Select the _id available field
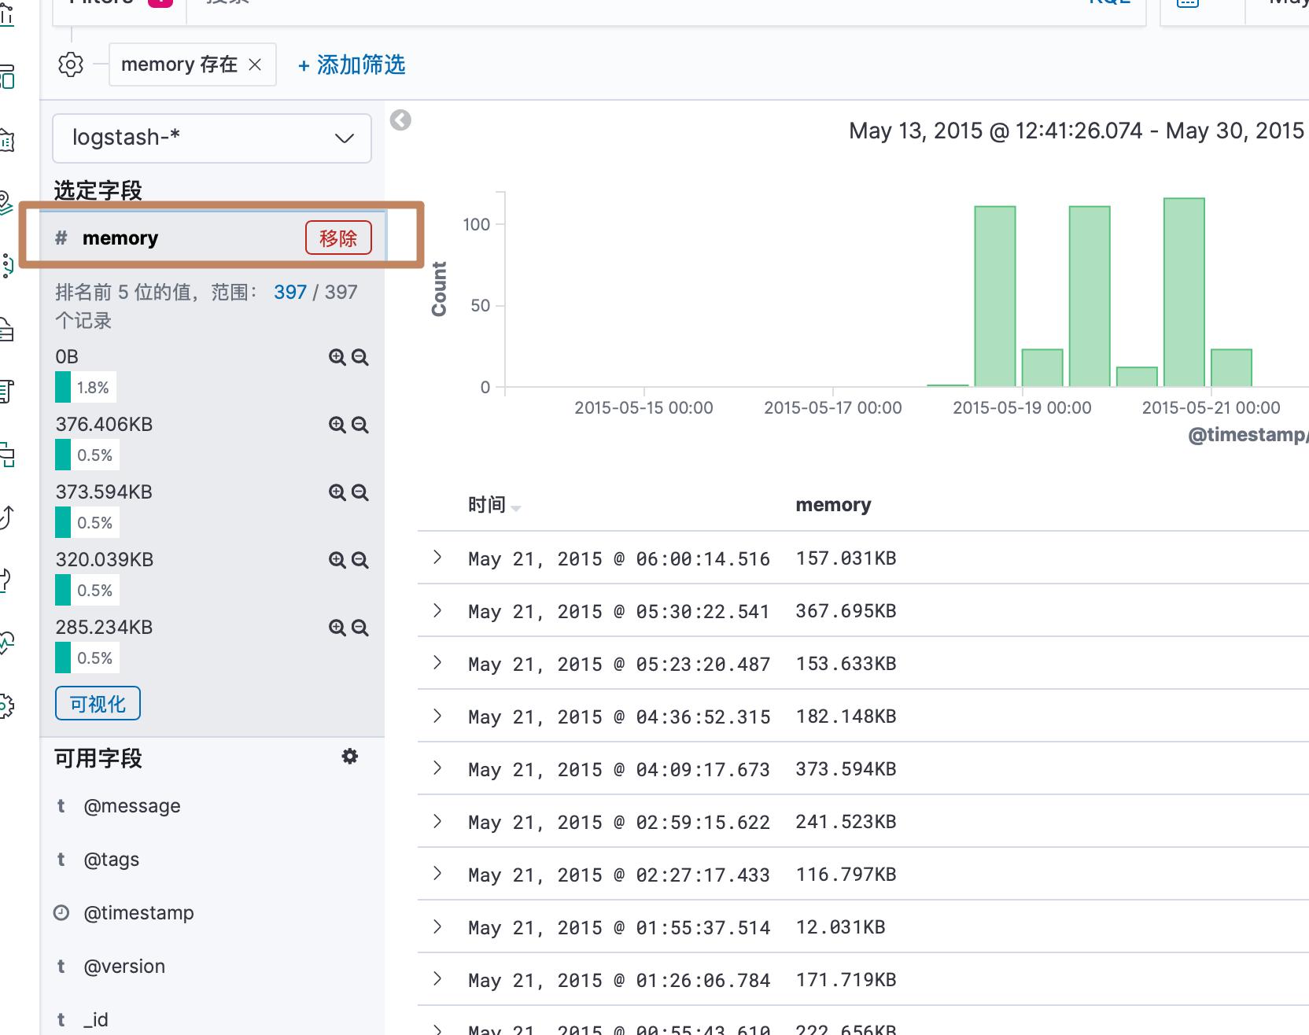This screenshot has height=1035, width=1309. click(x=96, y=1020)
